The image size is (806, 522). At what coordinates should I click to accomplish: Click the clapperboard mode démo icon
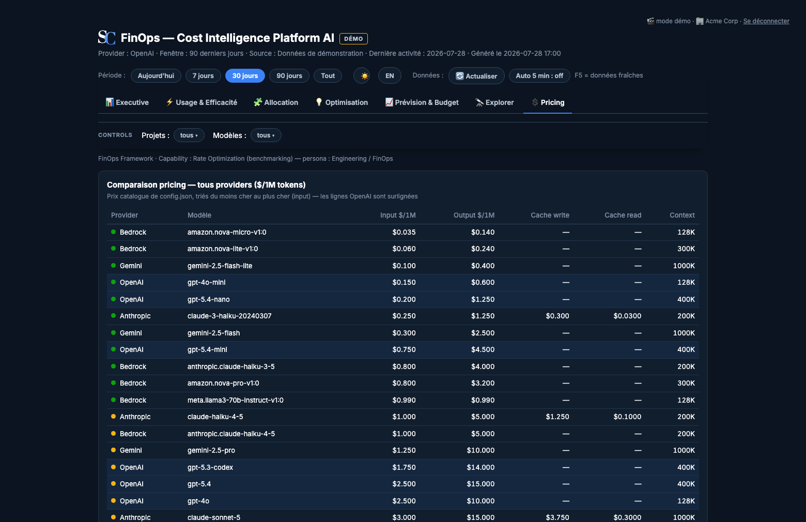(x=650, y=21)
